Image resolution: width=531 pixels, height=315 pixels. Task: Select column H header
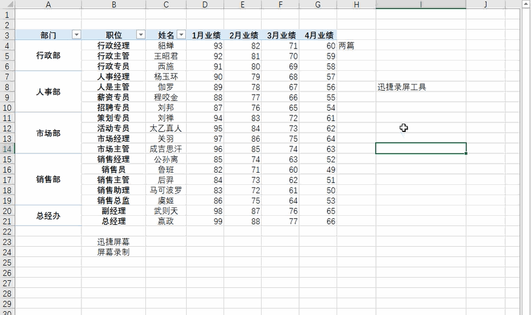point(356,5)
